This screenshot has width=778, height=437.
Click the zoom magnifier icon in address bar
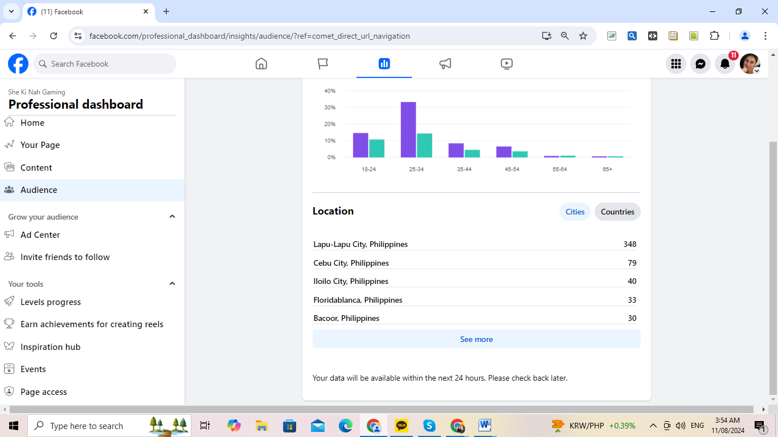(565, 36)
